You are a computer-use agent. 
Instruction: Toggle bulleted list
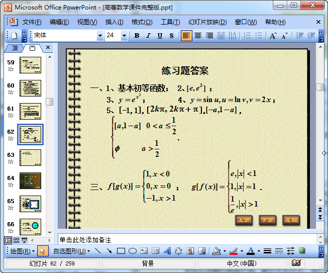tap(259, 36)
